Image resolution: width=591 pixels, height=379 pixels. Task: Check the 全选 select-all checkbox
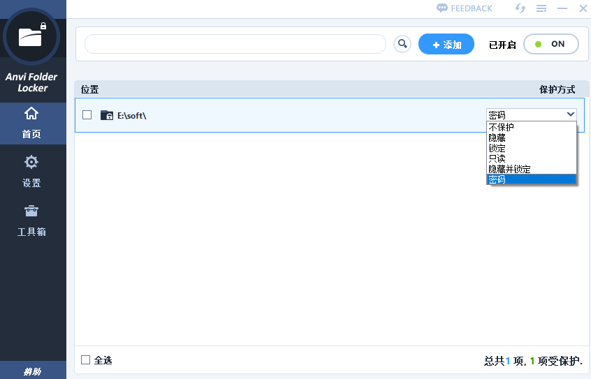pyautogui.click(x=86, y=360)
